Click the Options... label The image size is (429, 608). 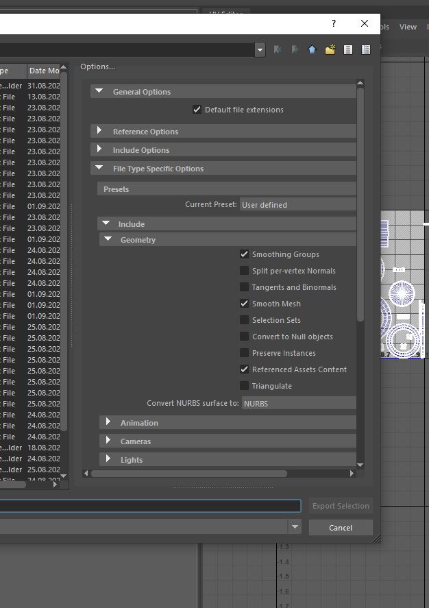98,66
